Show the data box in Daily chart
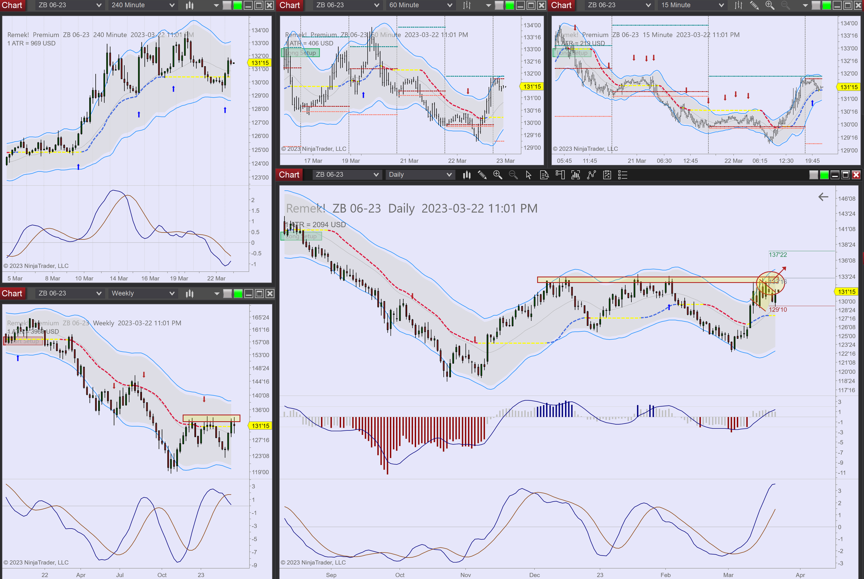The width and height of the screenshot is (864, 579). point(544,175)
